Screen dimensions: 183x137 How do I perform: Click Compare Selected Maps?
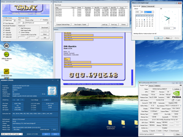[63, 24]
